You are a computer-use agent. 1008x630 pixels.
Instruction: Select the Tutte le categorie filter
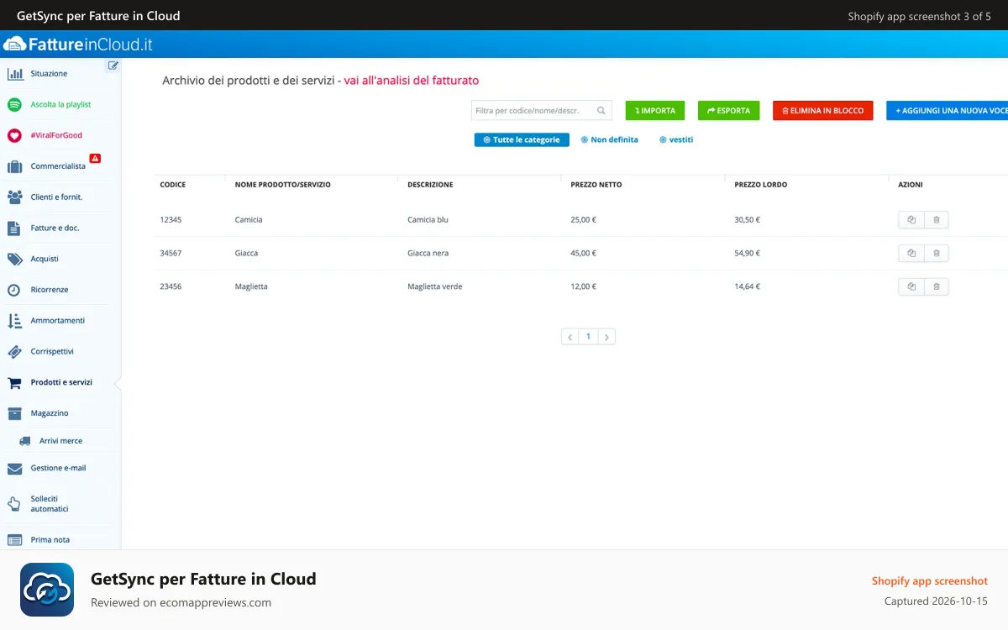(x=522, y=140)
